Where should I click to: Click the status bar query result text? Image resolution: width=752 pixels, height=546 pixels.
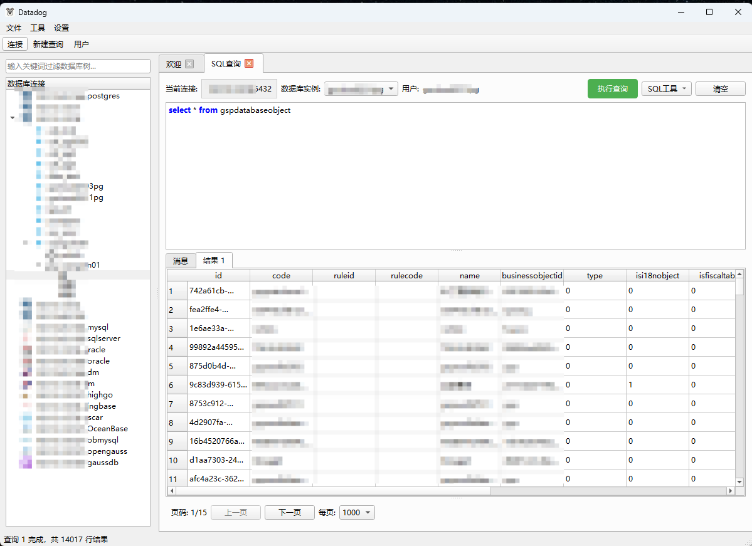[x=56, y=540]
